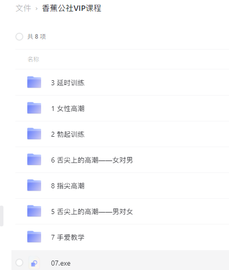
Task: Click the 共 8 项 item count label
Action: click(x=37, y=37)
